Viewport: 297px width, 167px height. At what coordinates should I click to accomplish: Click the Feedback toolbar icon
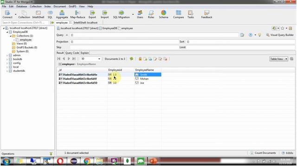click(x=207, y=14)
